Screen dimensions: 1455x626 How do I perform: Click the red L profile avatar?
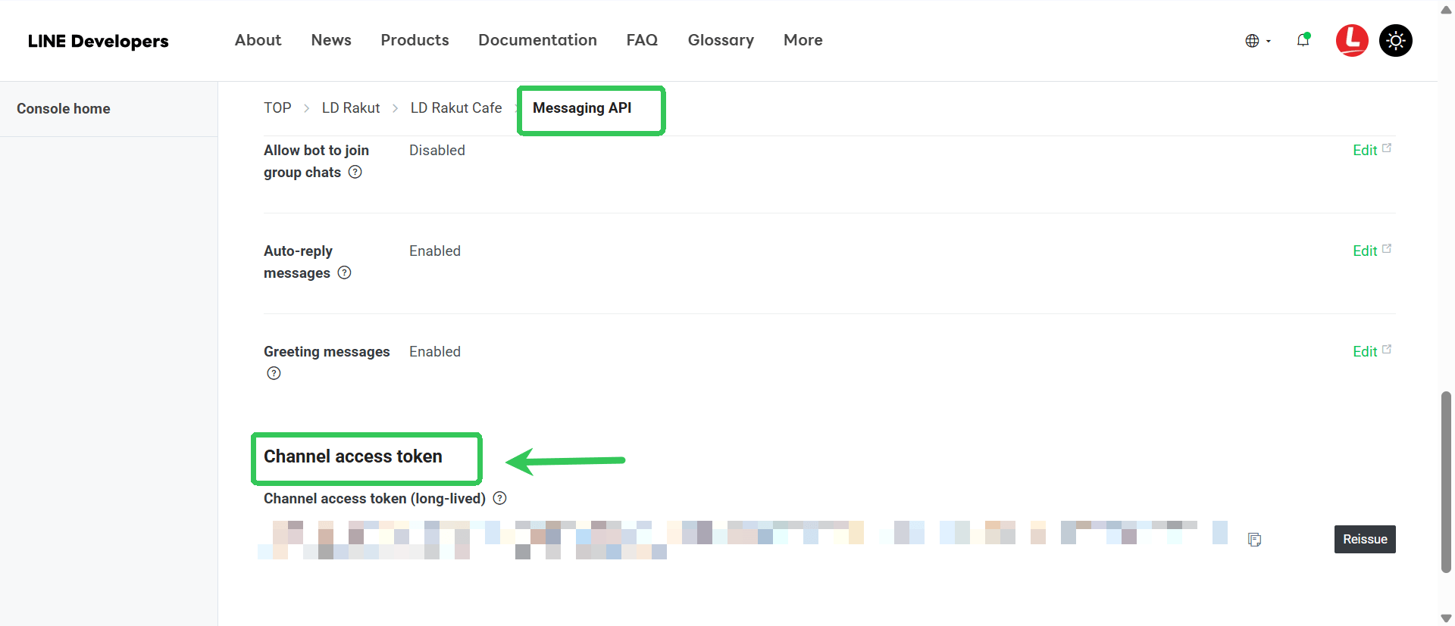click(1352, 40)
